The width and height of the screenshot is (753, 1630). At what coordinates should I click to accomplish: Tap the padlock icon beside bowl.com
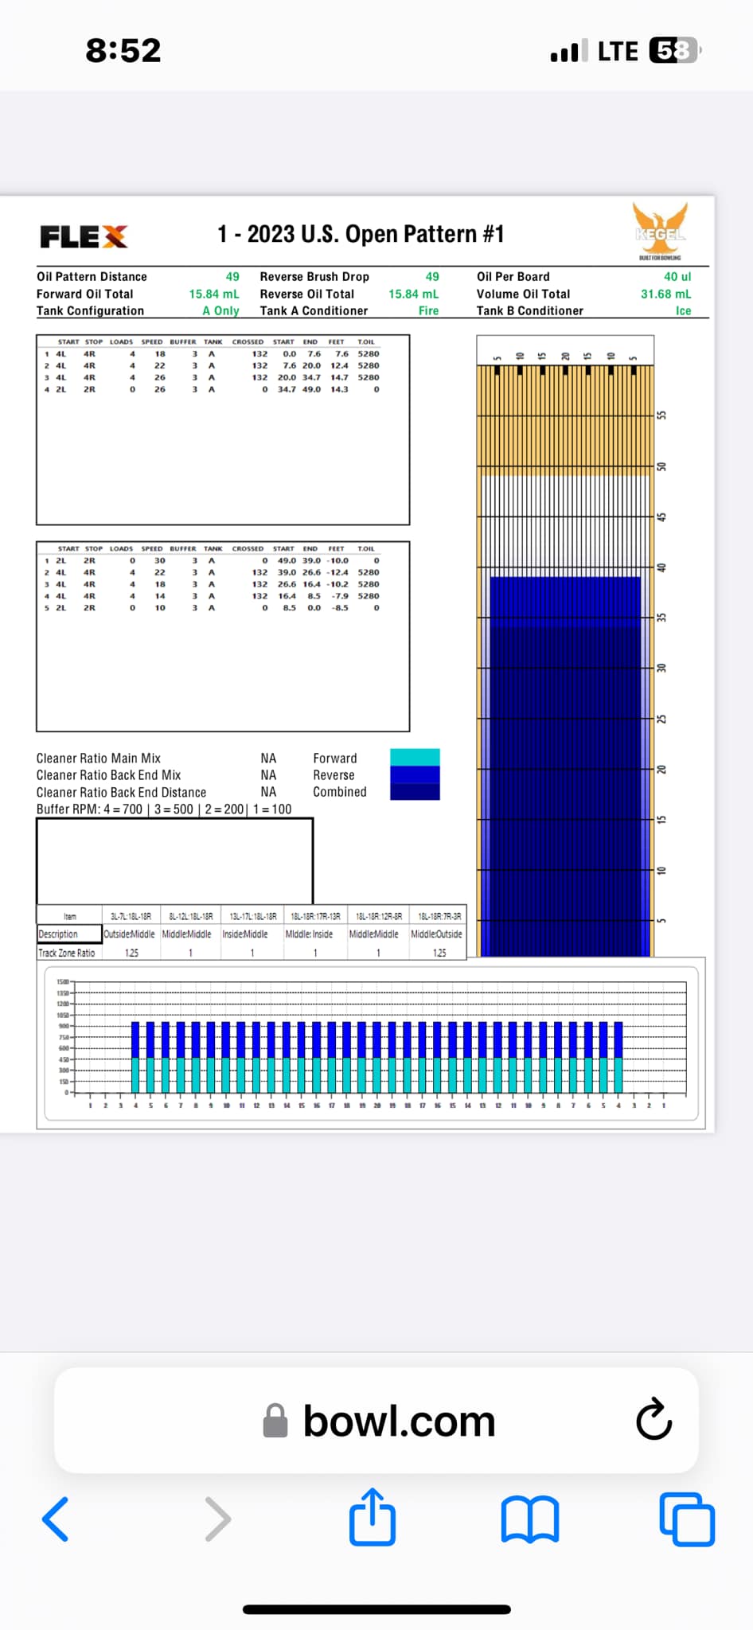point(275,1421)
